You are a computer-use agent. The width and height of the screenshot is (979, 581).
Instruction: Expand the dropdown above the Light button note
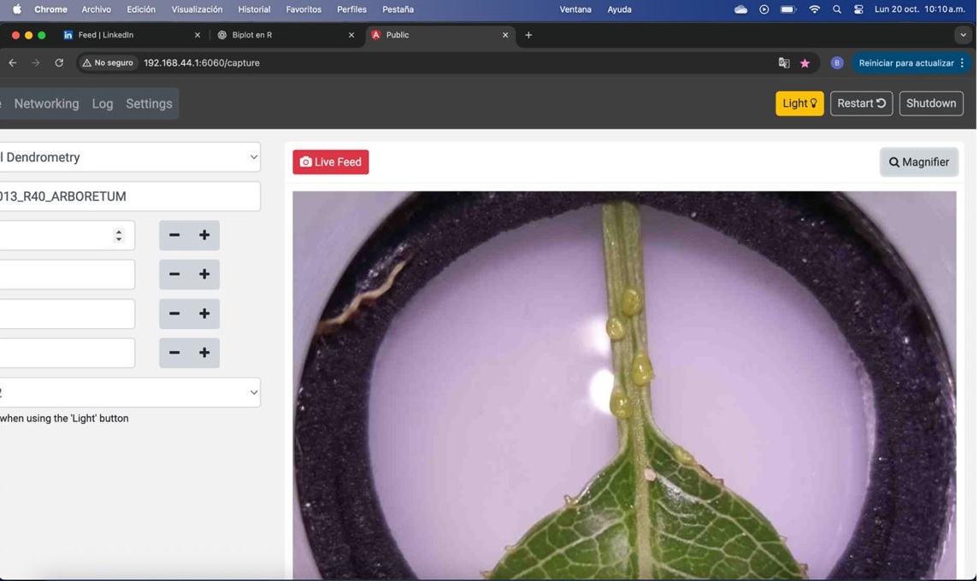click(x=128, y=392)
